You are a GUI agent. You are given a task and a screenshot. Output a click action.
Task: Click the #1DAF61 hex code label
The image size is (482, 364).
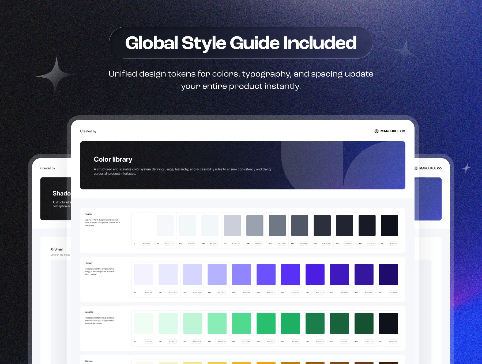pyautogui.click(x=295, y=342)
